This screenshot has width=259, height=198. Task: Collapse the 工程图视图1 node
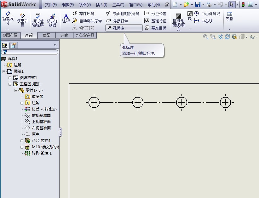point(10,84)
